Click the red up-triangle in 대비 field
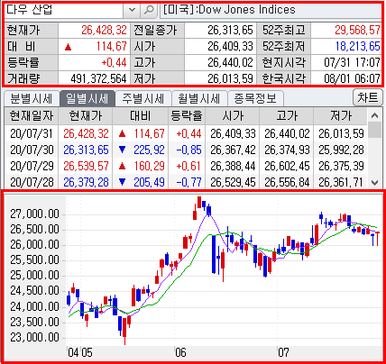This screenshot has height=364, width=386. coord(69,47)
